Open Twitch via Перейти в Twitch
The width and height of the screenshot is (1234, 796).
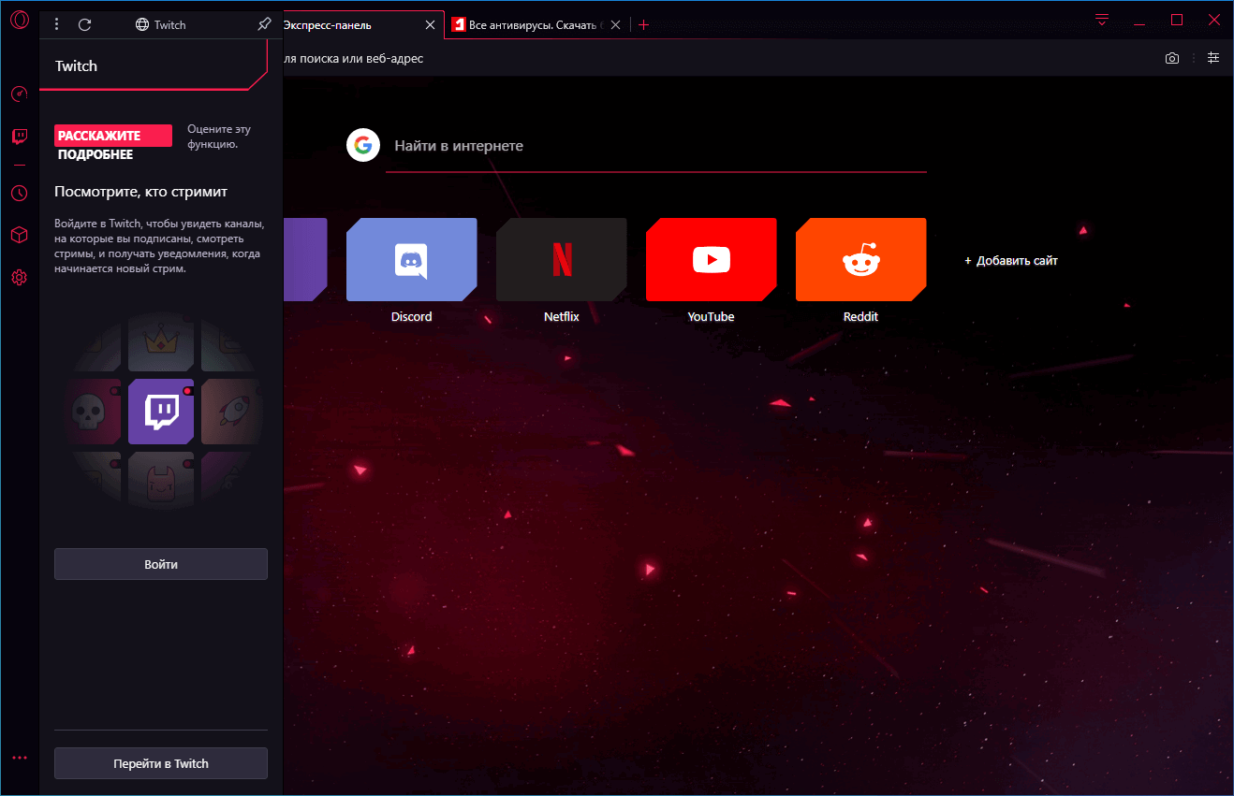[x=160, y=763]
